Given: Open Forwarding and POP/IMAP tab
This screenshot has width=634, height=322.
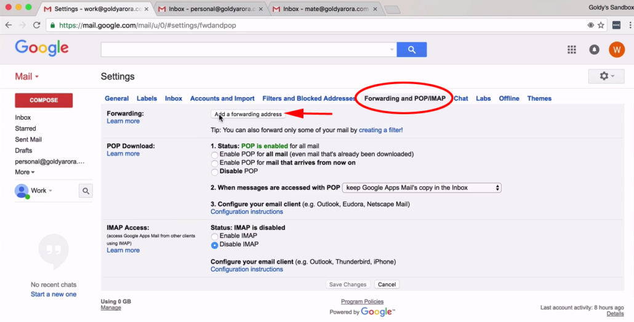Looking at the screenshot, I should [x=405, y=98].
